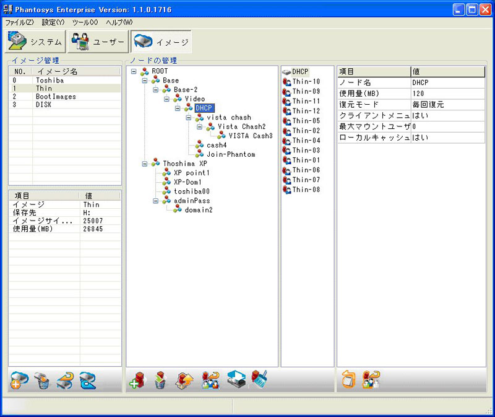Screen dimensions: 495x417
Task: Click the delete image trash bin icon
Action: pos(42,380)
